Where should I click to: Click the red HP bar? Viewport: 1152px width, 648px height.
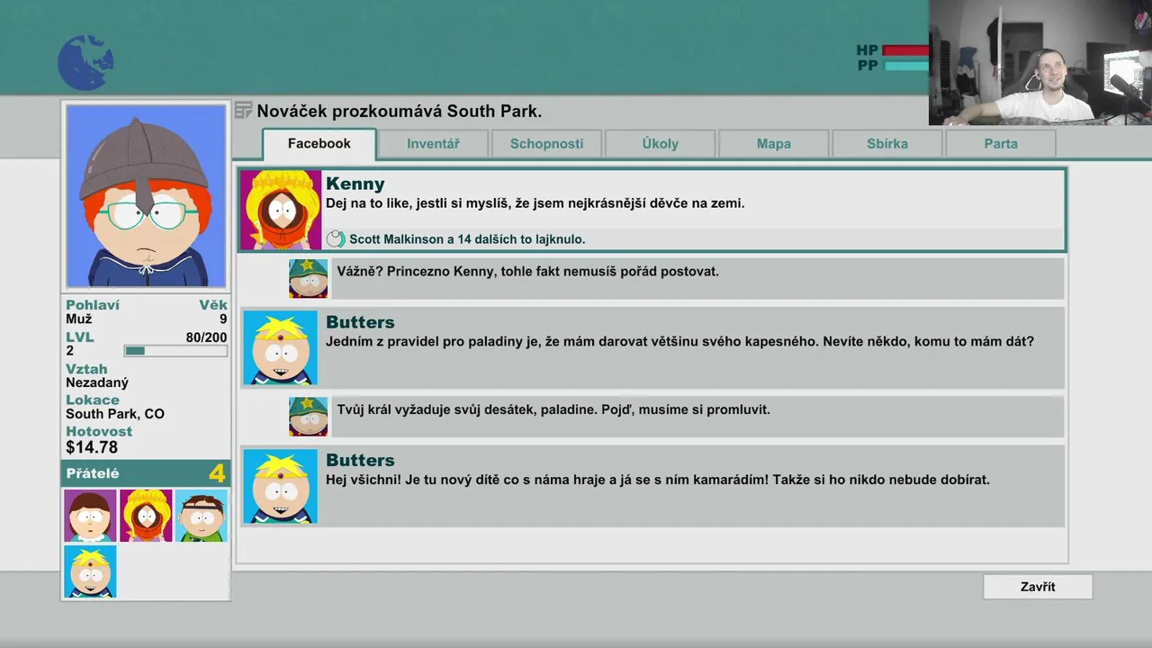point(905,50)
